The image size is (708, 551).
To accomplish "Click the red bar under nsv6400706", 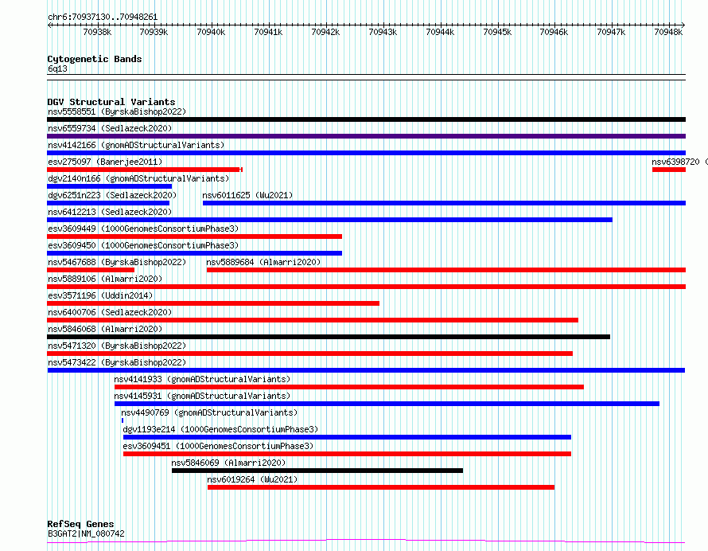I will pos(313,320).
